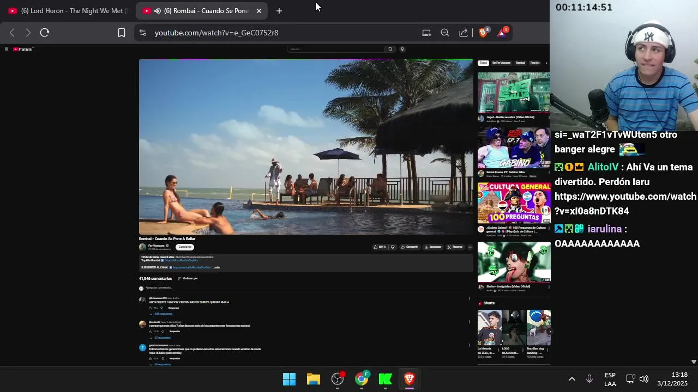Bookmark this page with bookmark icon

(x=122, y=33)
